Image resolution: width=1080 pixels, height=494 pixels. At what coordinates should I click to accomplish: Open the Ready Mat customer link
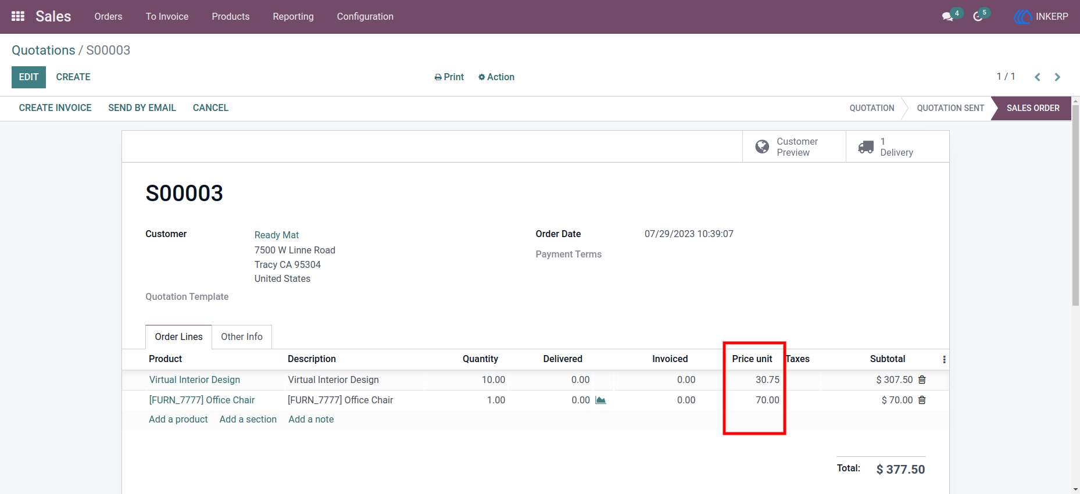click(x=277, y=235)
